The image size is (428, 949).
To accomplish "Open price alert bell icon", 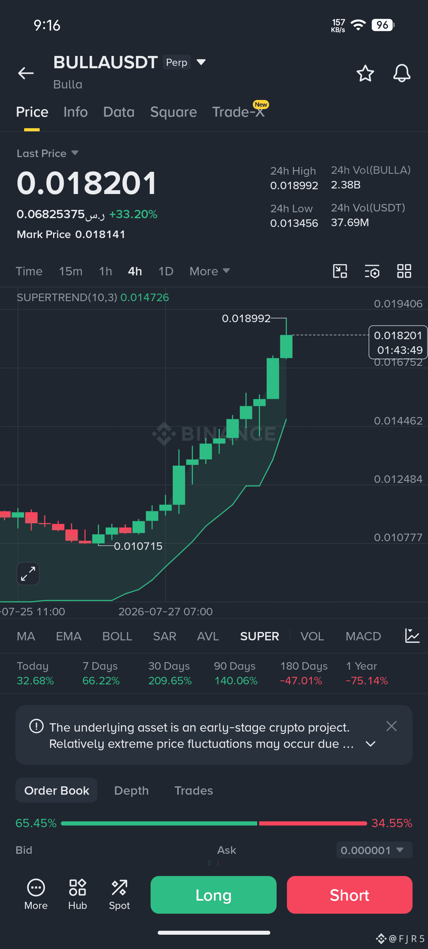I will (401, 73).
